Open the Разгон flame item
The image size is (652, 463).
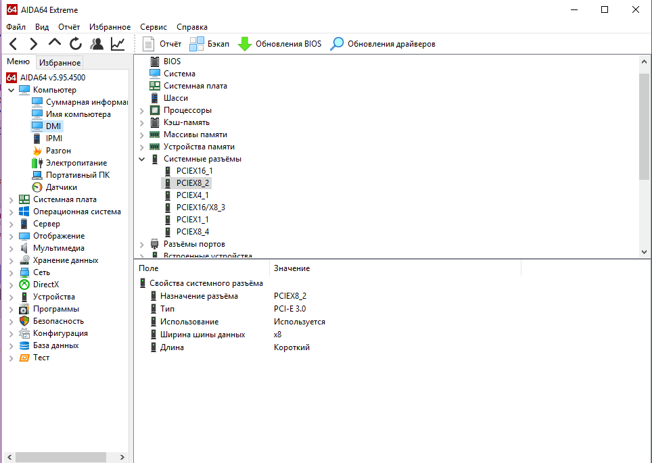51,151
